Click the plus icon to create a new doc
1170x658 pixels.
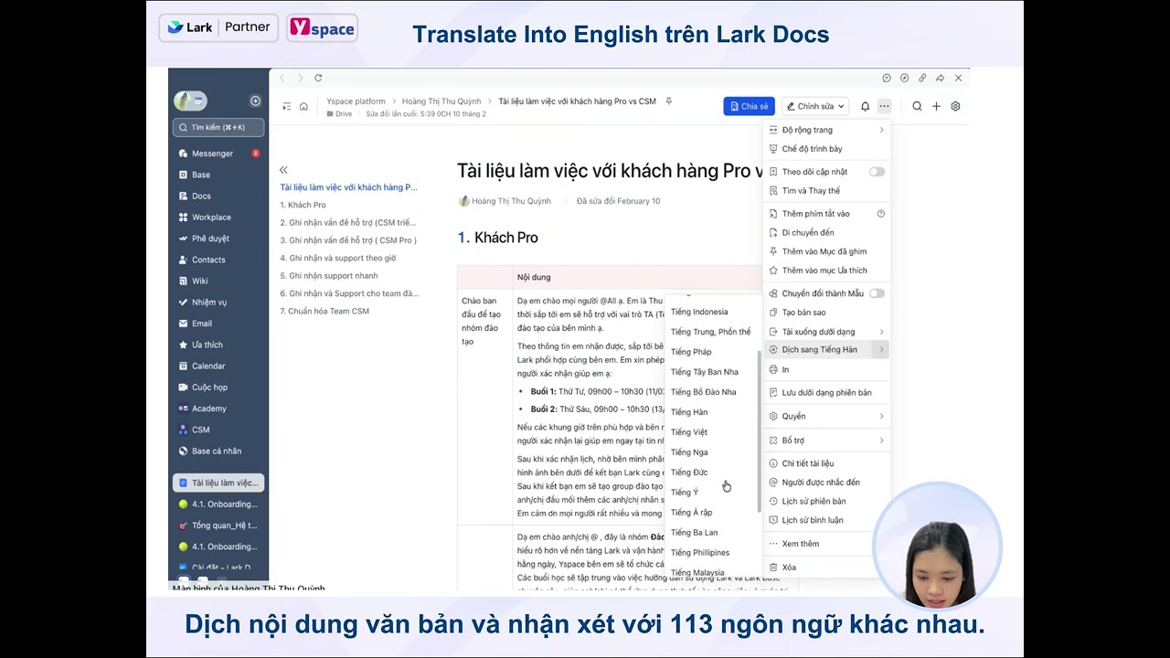(x=936, y=107)
